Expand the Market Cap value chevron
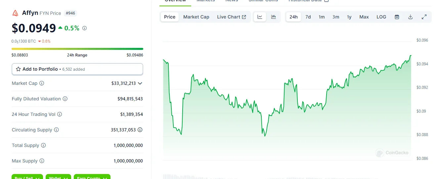This screenshot has width=441, height=179. [140, 83]
